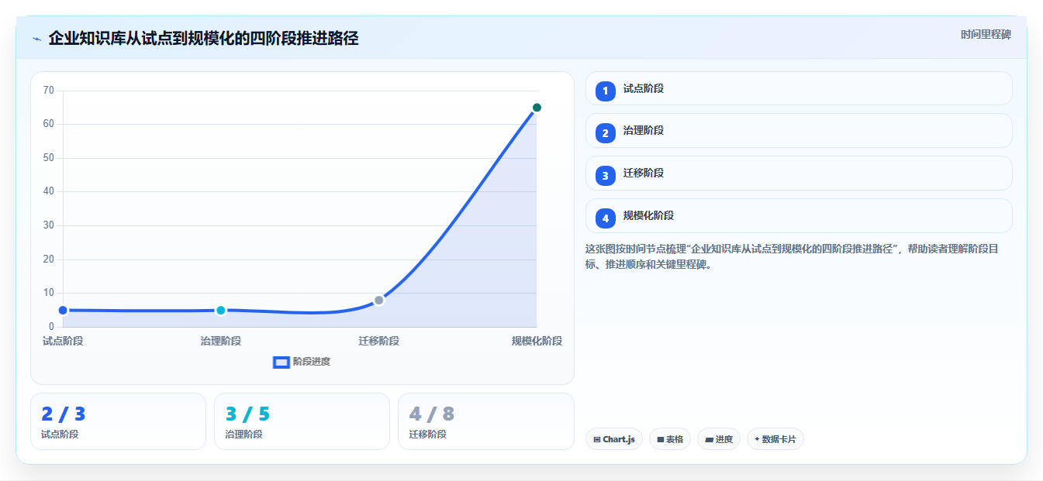1043x481 pixels.
Task: Click the number 1 badge for 试点阶段
Action: [x=606, y=91]
